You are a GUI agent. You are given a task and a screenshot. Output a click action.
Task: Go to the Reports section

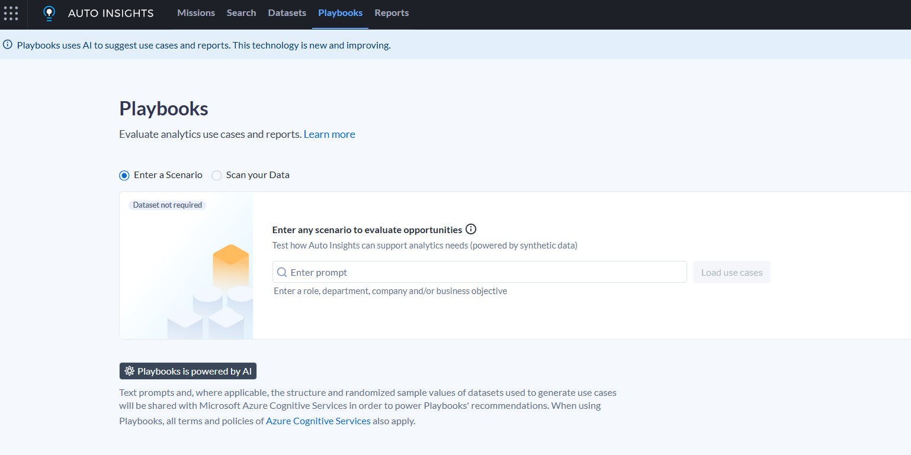[x=391, y=12]
